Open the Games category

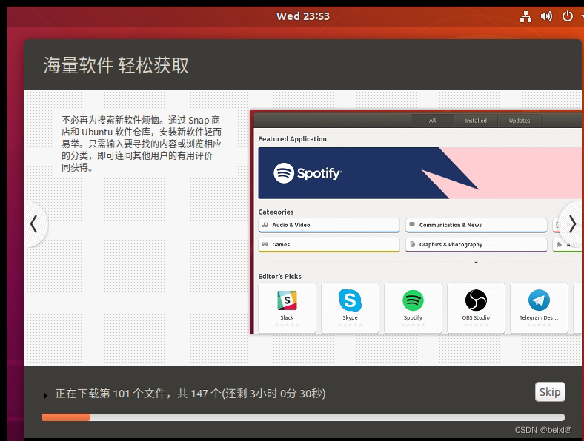(329, 245)
